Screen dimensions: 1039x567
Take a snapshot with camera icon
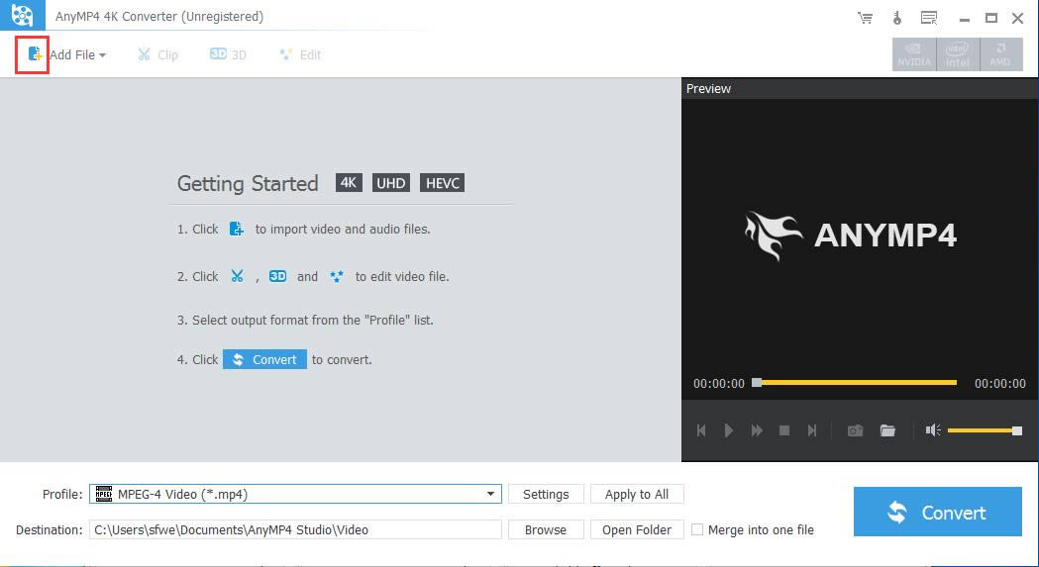point(856,430)
